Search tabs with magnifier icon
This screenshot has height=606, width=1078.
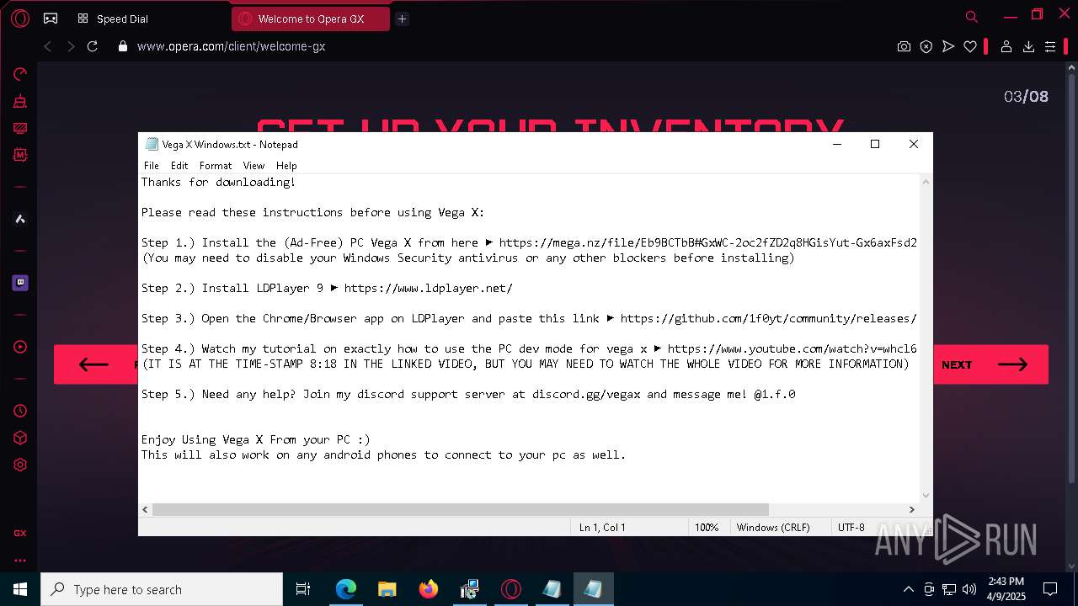[x=972, y=17]
